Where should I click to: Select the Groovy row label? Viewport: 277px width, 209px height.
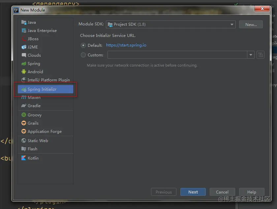(35, 115)
